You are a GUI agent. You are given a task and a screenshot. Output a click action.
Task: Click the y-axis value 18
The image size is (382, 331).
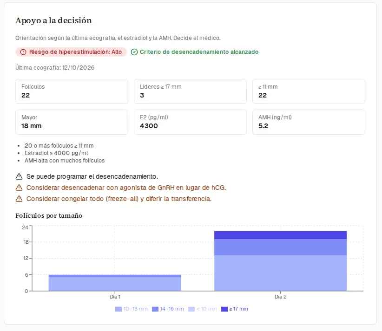(x=26, y=242)
